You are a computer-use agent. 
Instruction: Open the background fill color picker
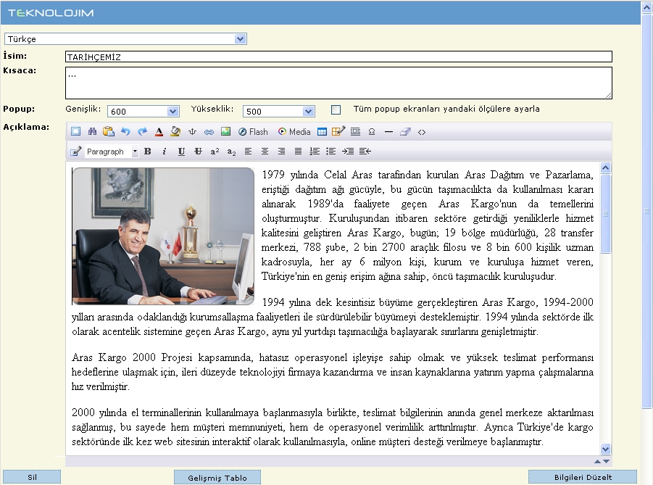[x=175, y=132]
